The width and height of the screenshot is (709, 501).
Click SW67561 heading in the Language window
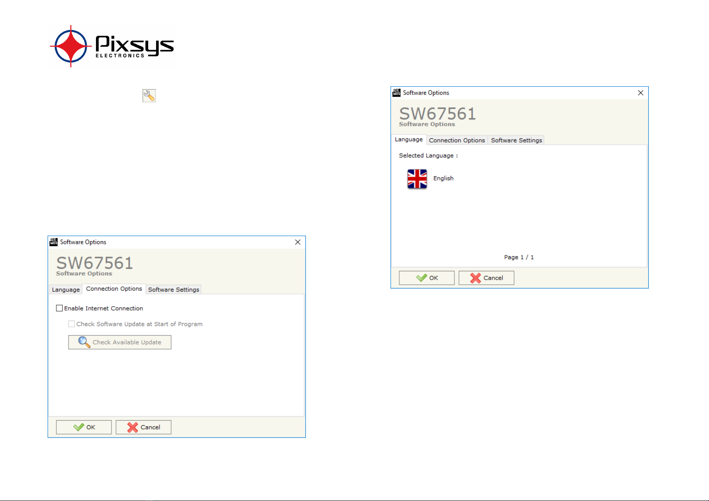pos(437,114)
